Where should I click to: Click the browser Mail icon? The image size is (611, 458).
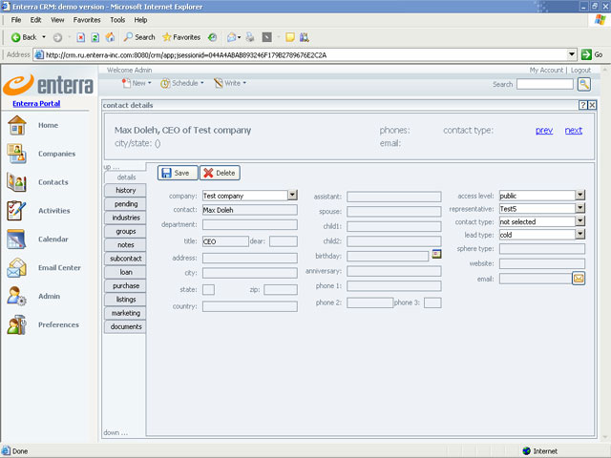click(231, 37)
